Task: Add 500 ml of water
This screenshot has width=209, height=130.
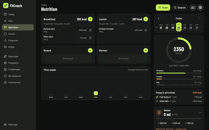Action: [x=176, y=123]
